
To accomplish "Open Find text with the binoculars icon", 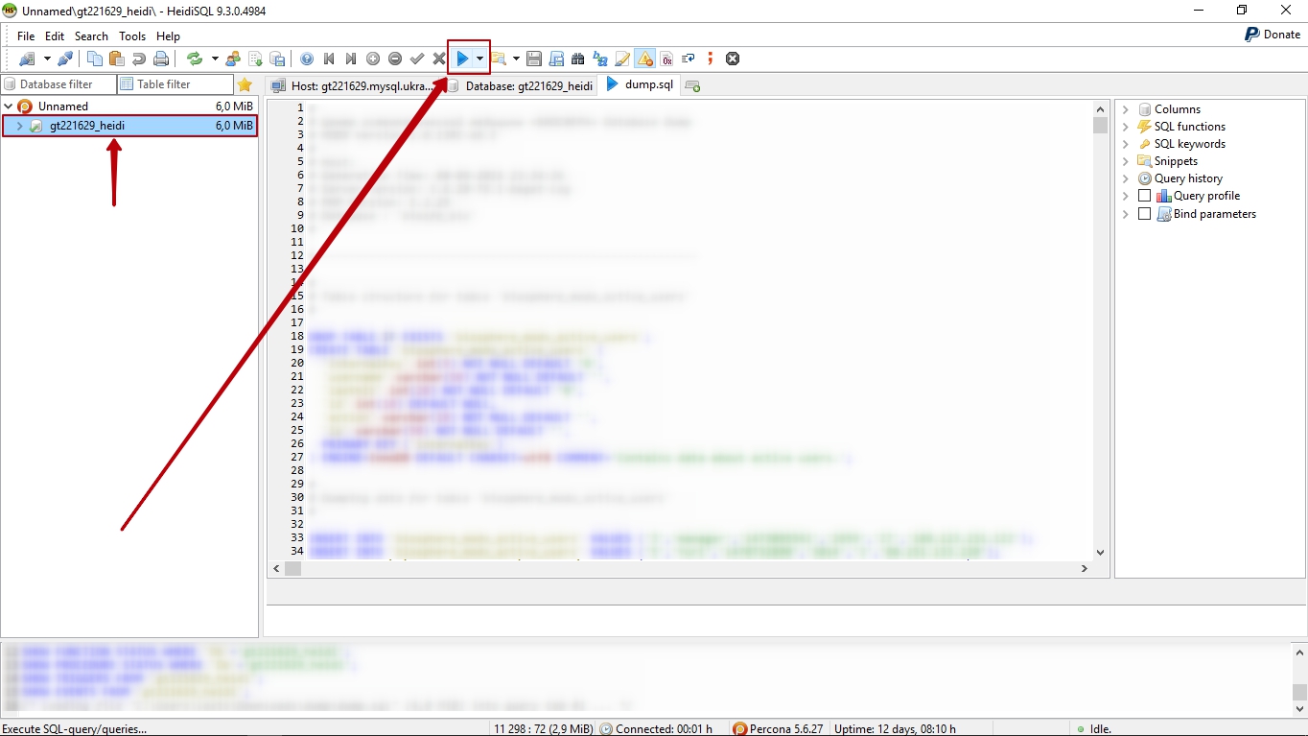I will (x=578, y=59).
